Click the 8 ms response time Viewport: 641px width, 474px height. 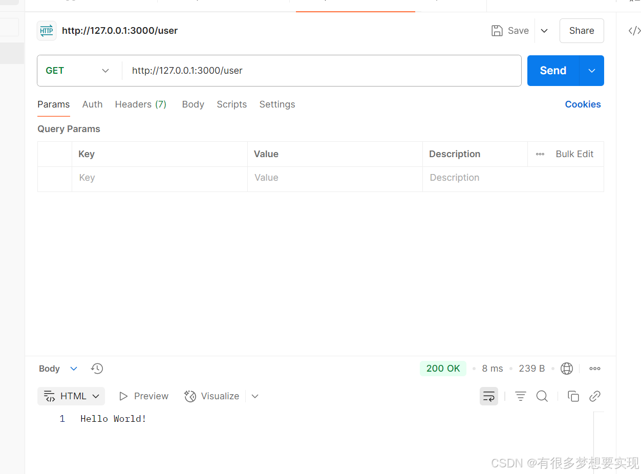(x=493, y=369)
